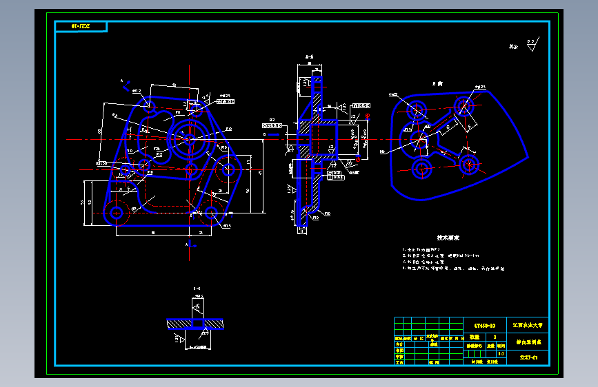
Task: Click the 江西农业大学 title block cell
Action: (528, 325)
